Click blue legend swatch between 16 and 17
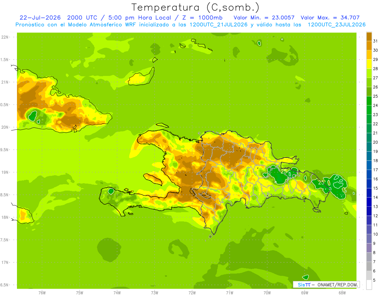Image resolution: width=384 pixels, height=297 pixels. [x=369, y=174]
